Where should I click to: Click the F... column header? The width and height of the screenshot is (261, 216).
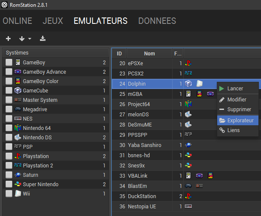coord(178,53)
